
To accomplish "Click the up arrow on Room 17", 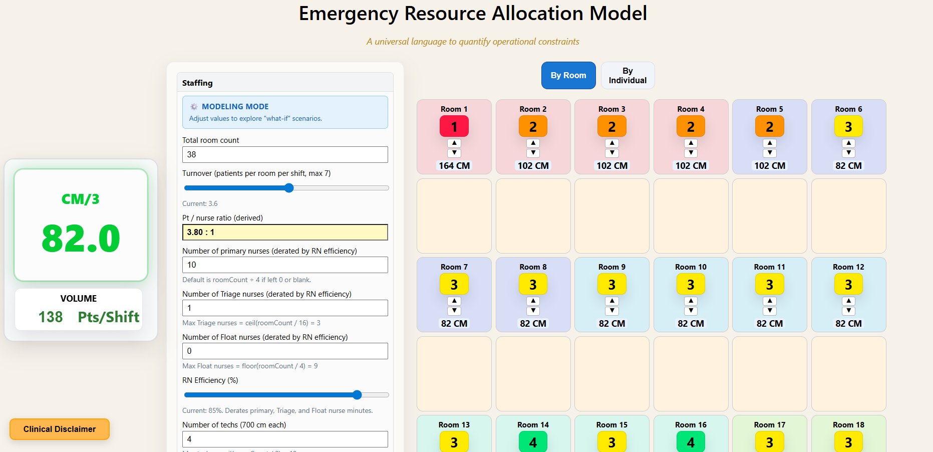I will tap(770, 450).
